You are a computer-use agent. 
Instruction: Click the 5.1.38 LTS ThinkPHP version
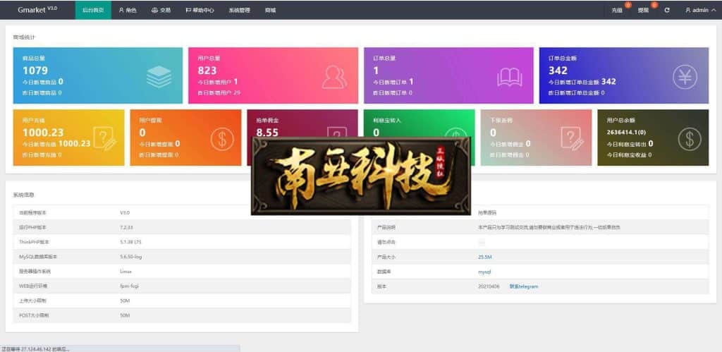(x=129, y=242)
